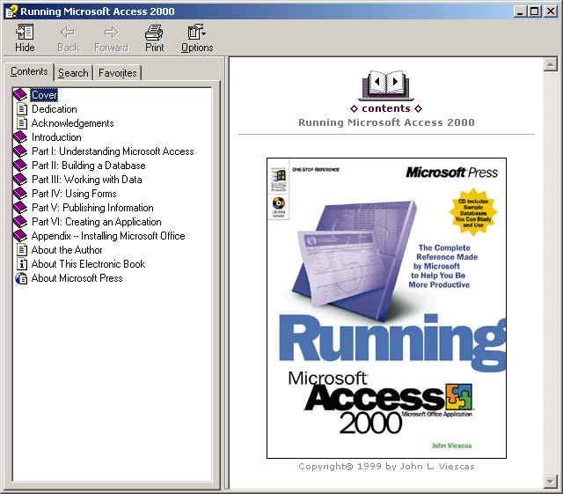This screenshot has width=563, height=494.
Task: Click the About Microsoft Press globe icon
Action: [21, 278]
